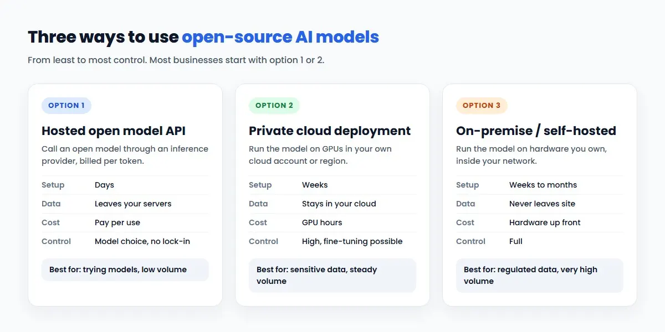Click the subtitle starting 'From least to most control'
This screenshot has width=665, height=332.
pos(176,60)
